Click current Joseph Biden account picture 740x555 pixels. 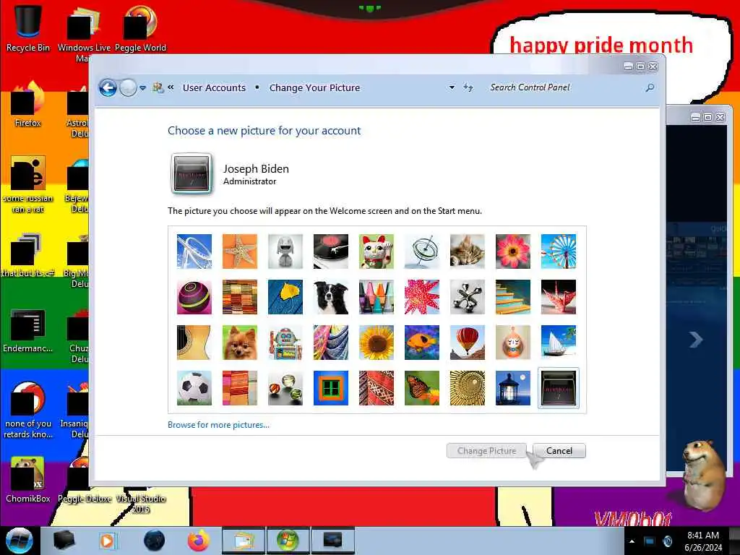pyautogui.click(x=191, y=174)
